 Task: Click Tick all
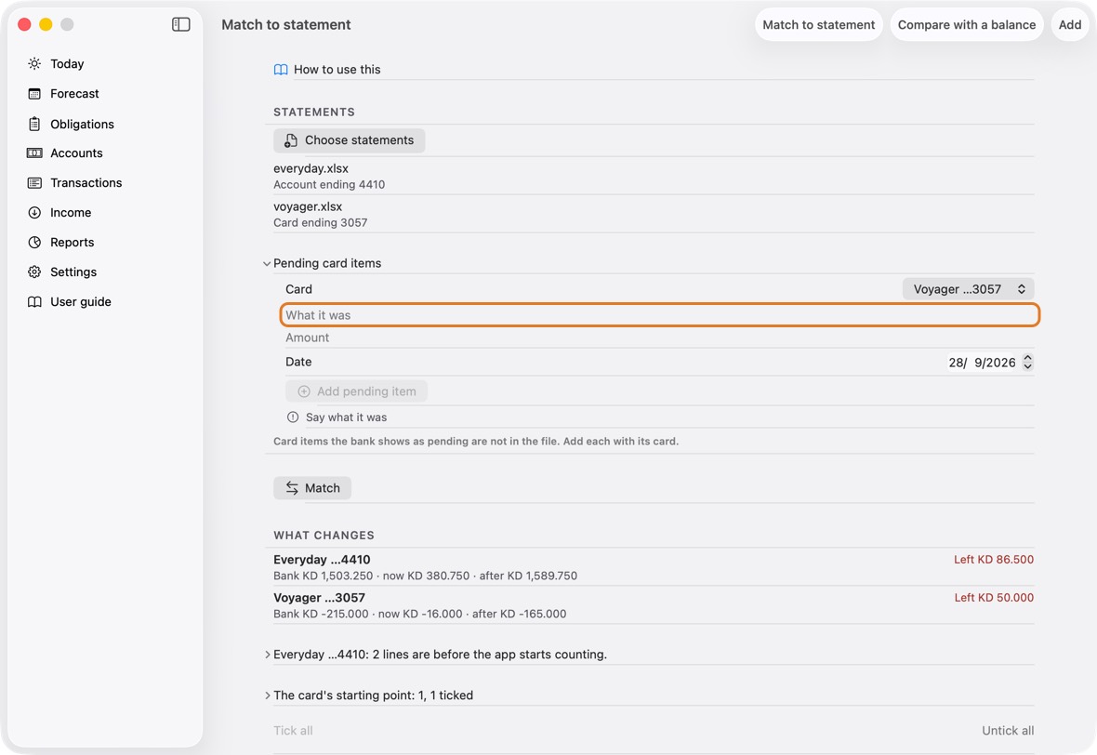tap(293, 731)
